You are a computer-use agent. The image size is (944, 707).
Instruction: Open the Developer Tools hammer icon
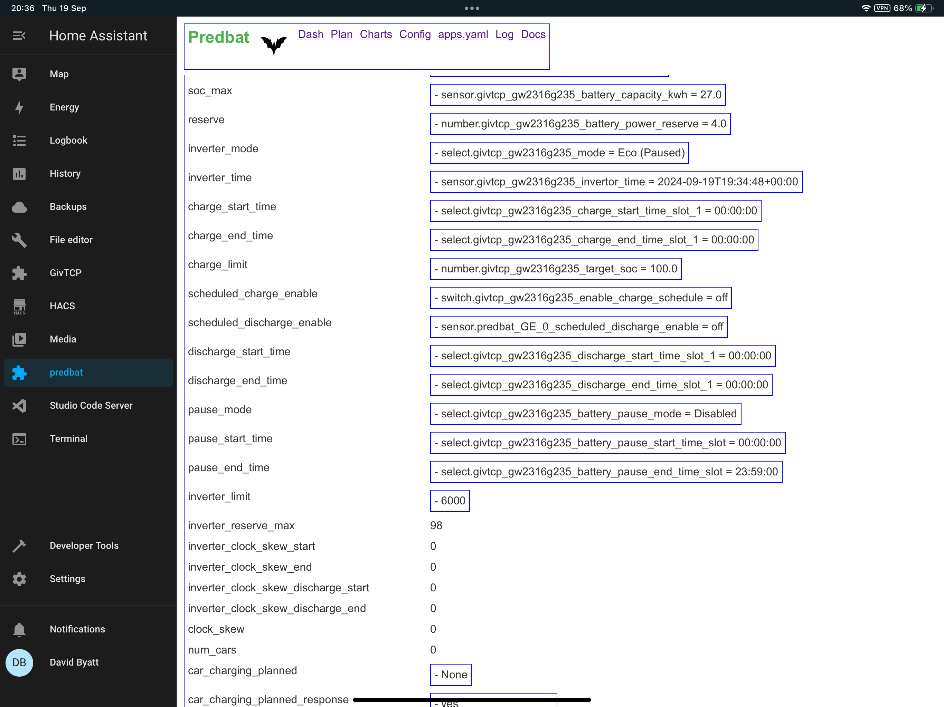(x=19, y=546)
